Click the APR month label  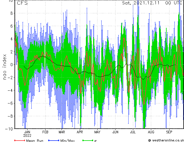point(80,132)
